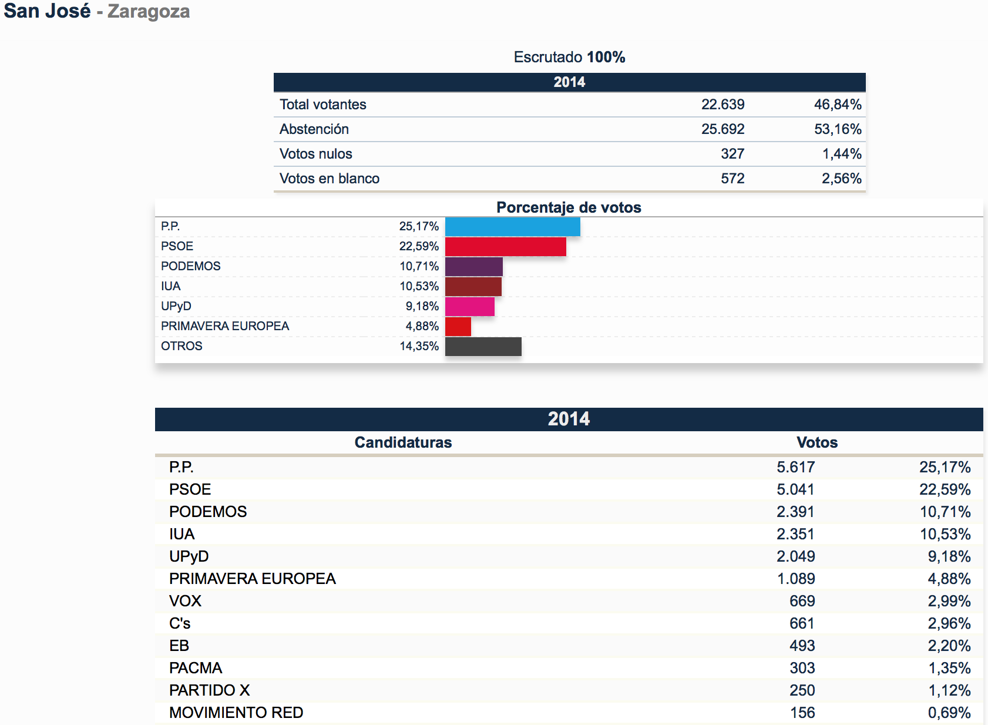
Task: Click the red PSOE bar in chart
Action: coord(505,247)
